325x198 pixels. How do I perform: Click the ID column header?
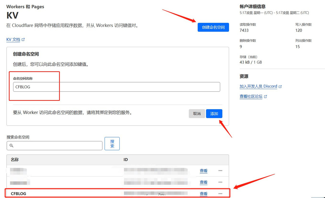(126, 160)
